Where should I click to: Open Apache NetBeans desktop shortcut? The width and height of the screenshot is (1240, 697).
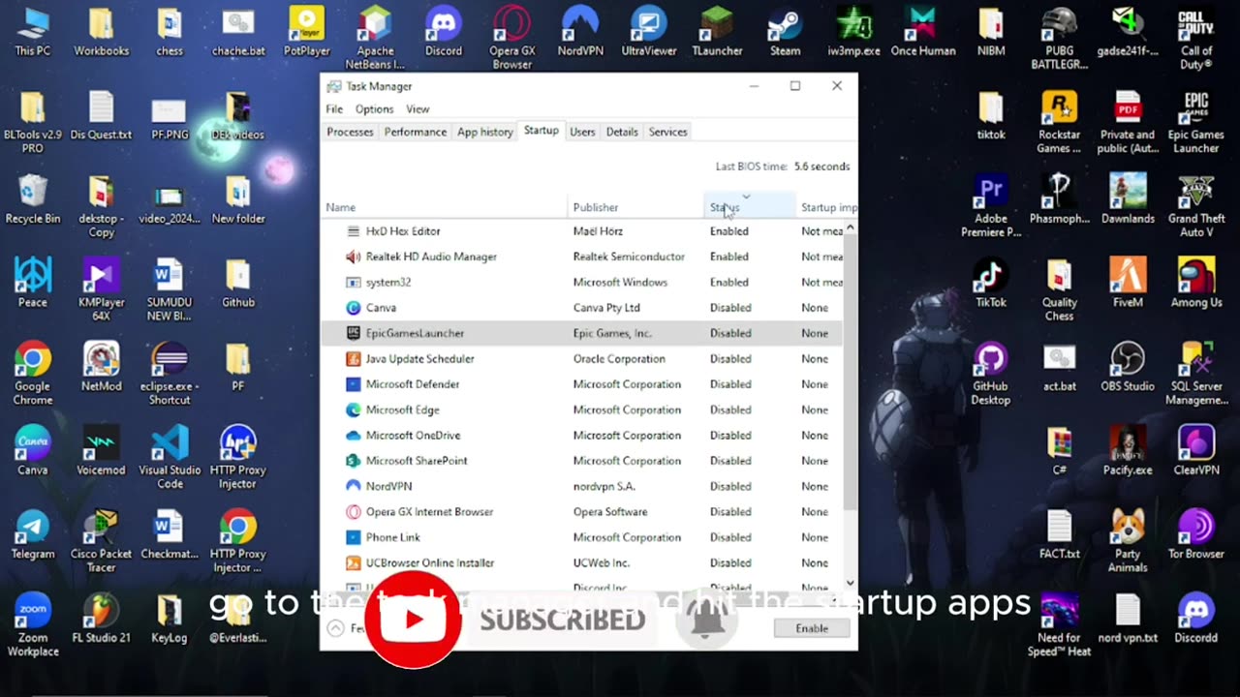(375, 38)
